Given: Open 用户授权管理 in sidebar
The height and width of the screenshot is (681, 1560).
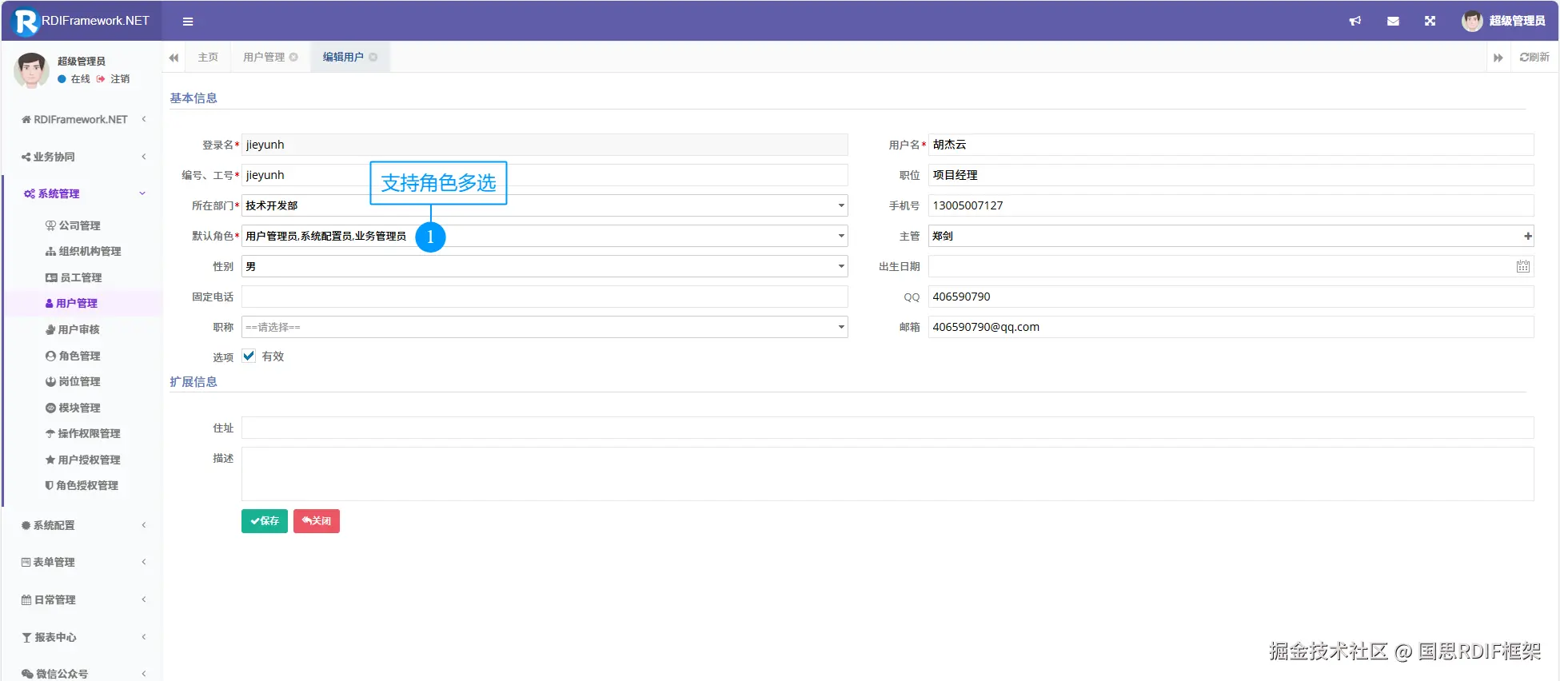Looking at the screenshot, I should coord(83,460).
